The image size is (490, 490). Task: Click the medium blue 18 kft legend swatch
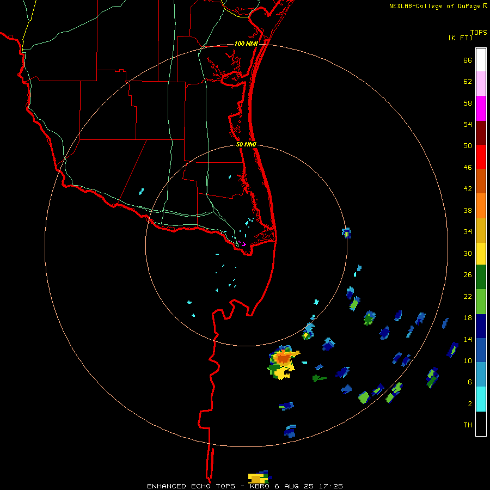pyautogui.click(x=481, y=350)
